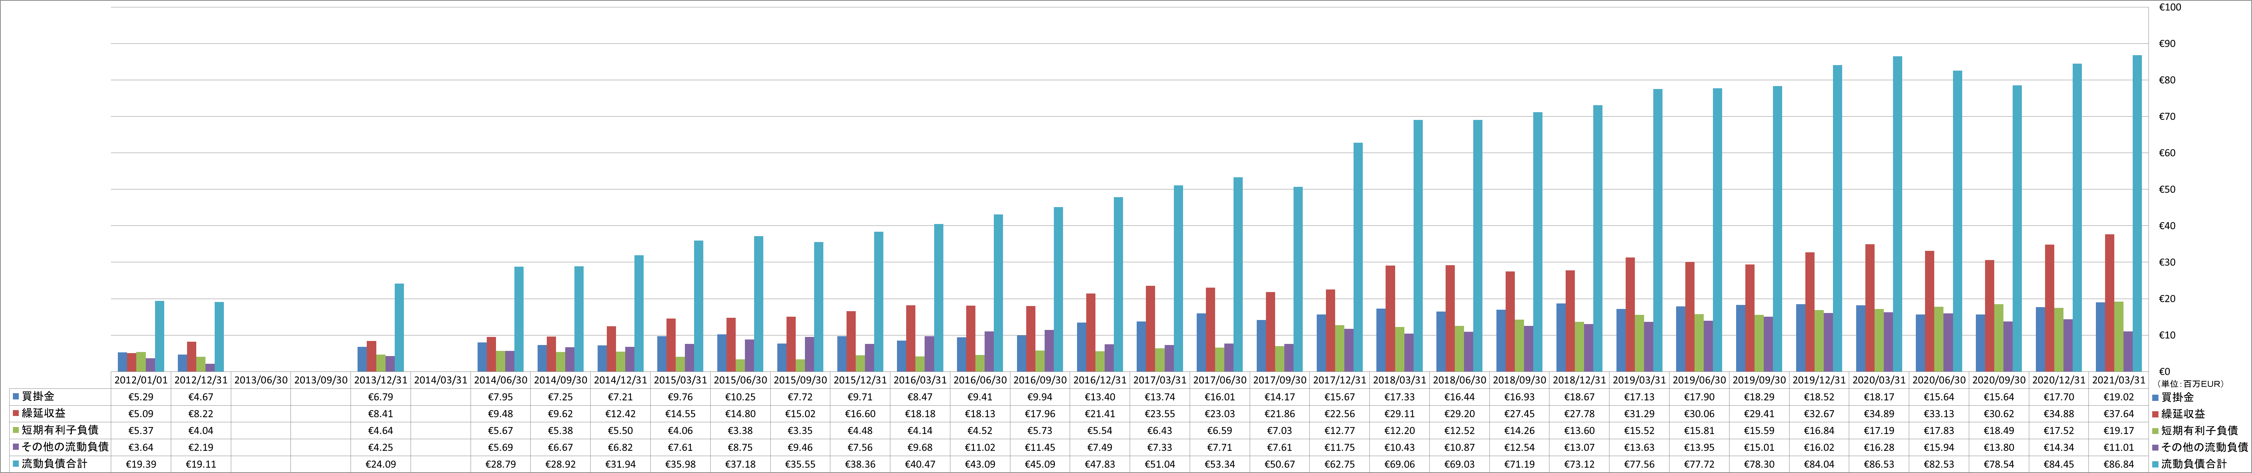Image resolution: width=2252 pixels, height=473 pixels.
Task: Click the €35.98 total cell for 2015/03/31
Action: click(x=680, y=464)
